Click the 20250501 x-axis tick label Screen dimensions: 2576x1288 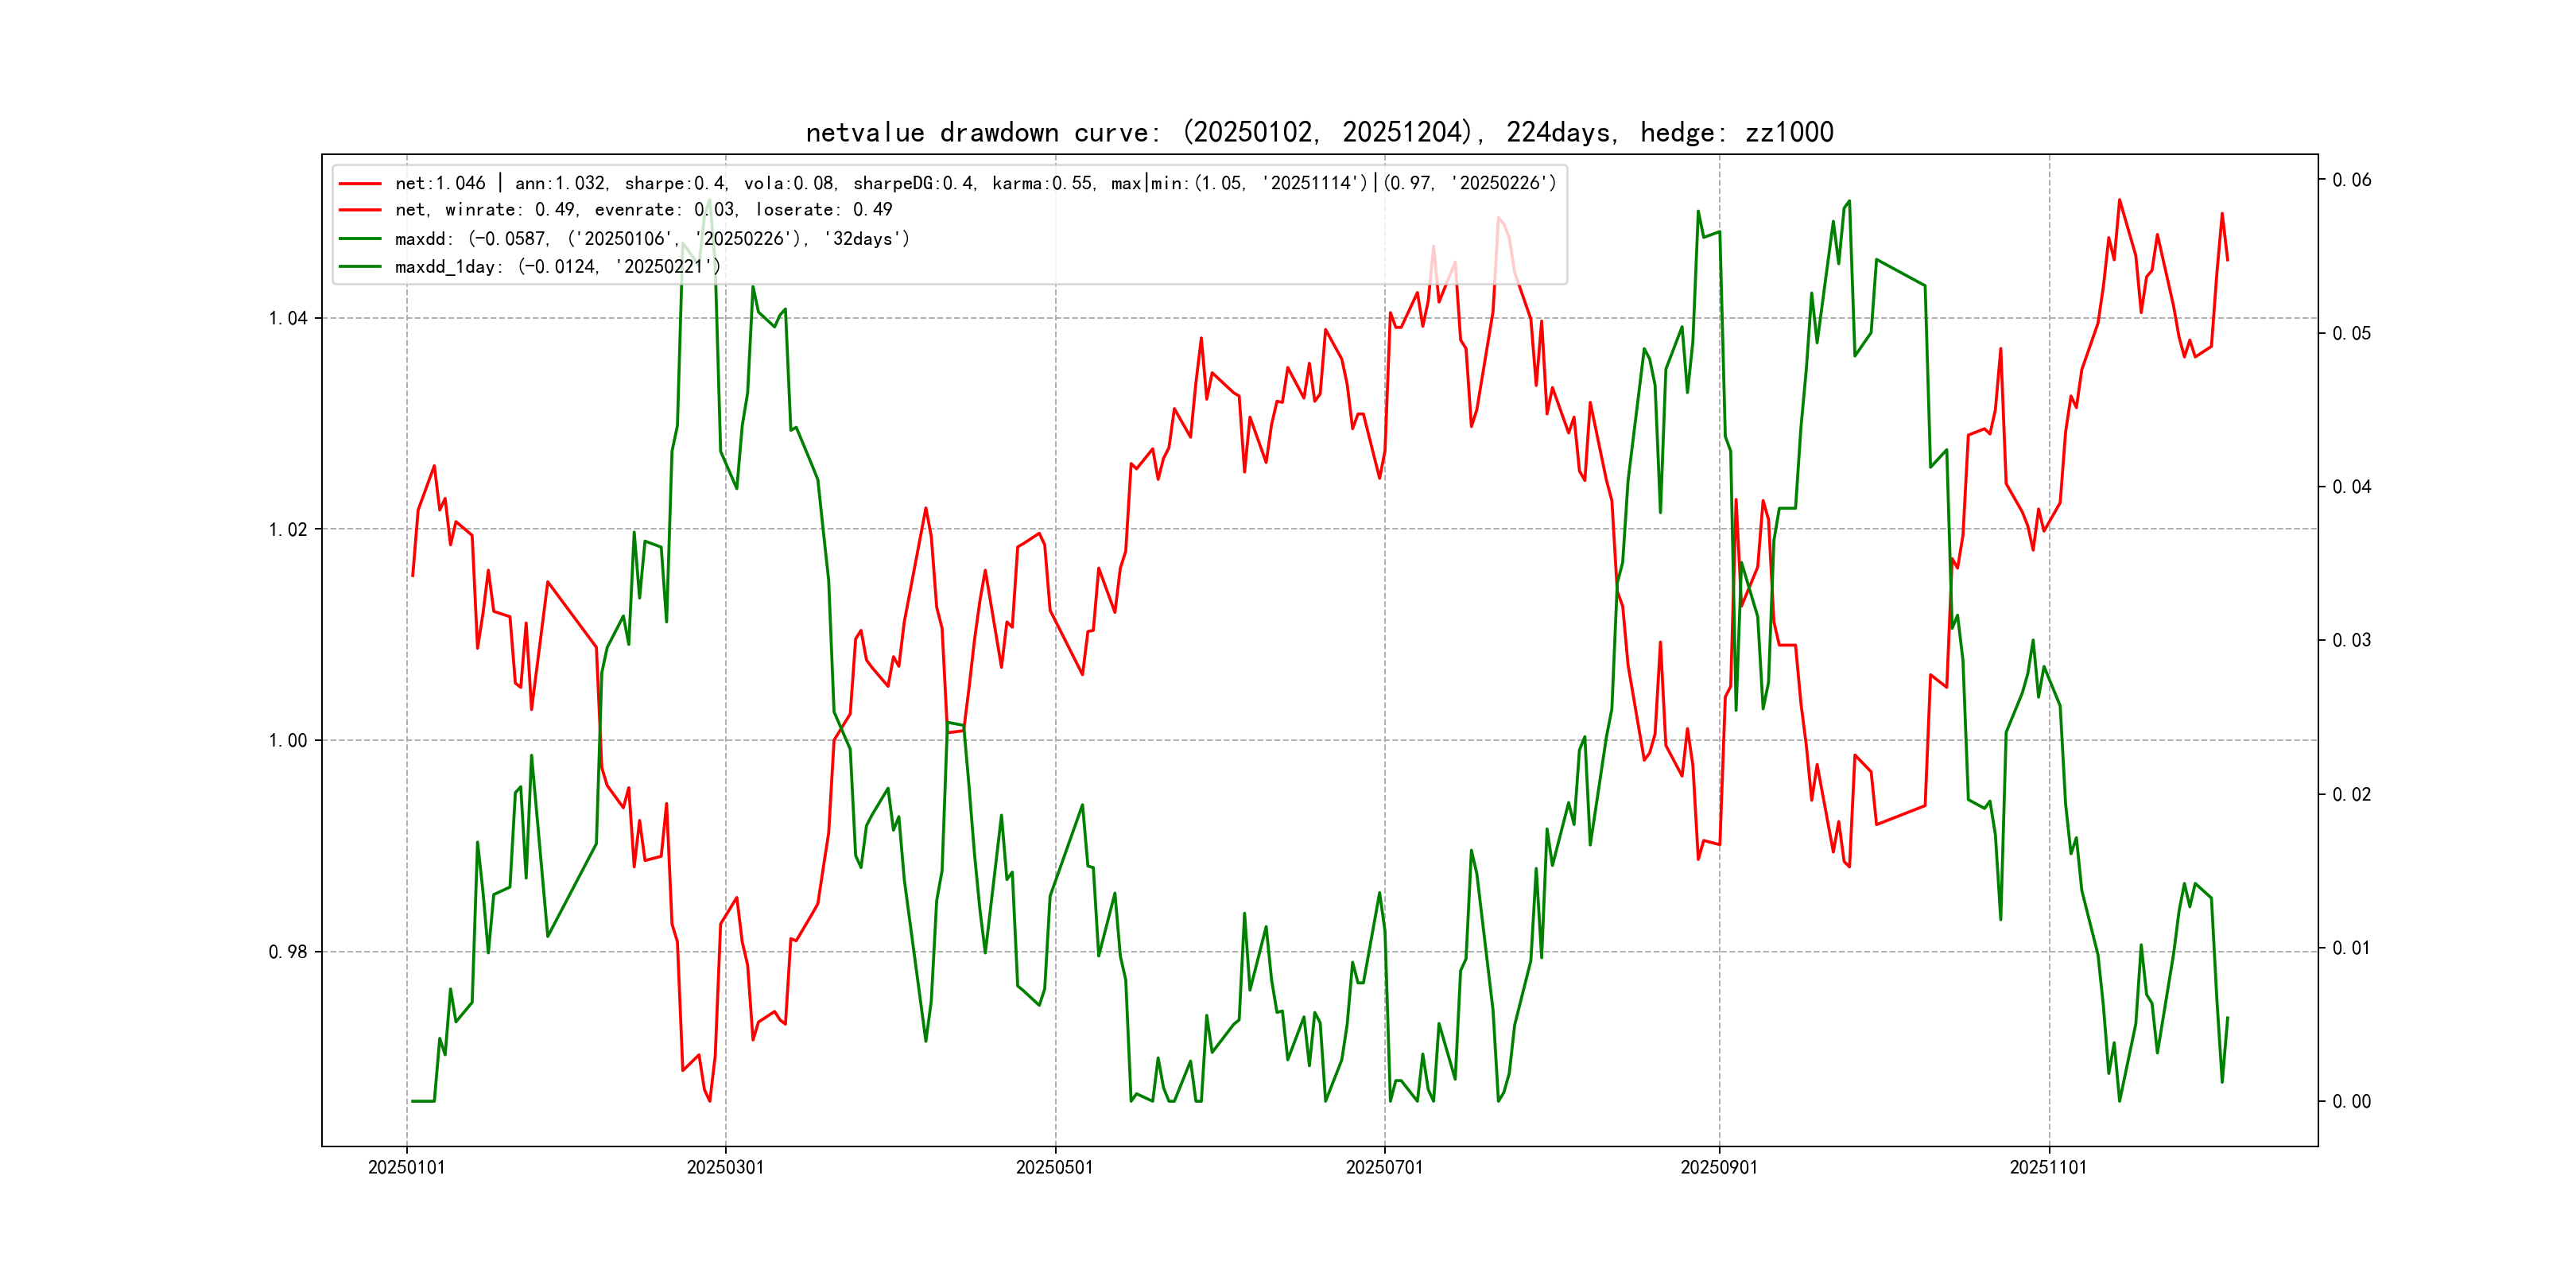click(1054, 1167)
